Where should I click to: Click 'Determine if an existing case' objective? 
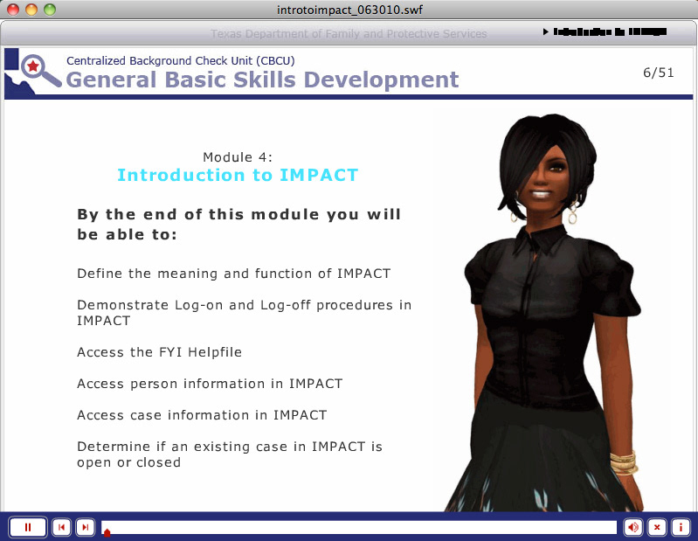229,454
